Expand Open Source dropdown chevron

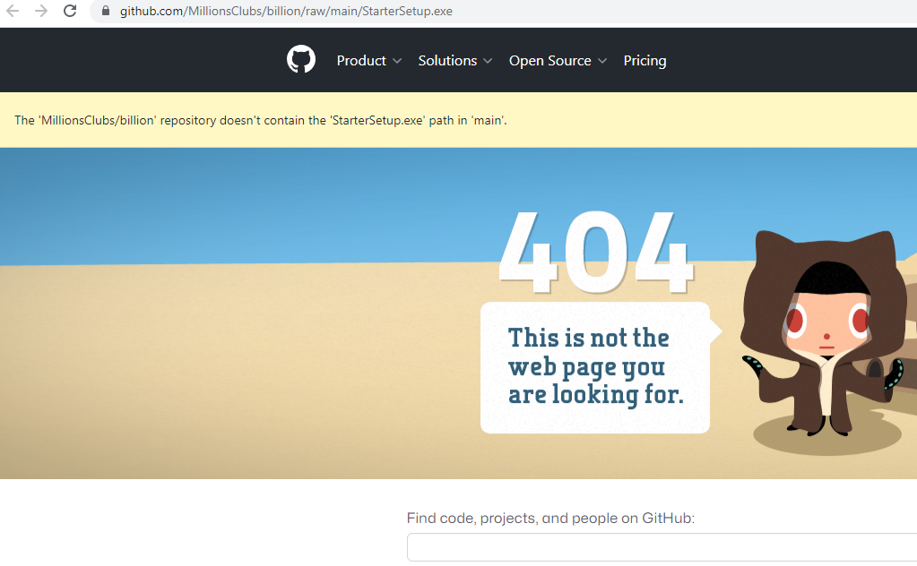point(602,61)
